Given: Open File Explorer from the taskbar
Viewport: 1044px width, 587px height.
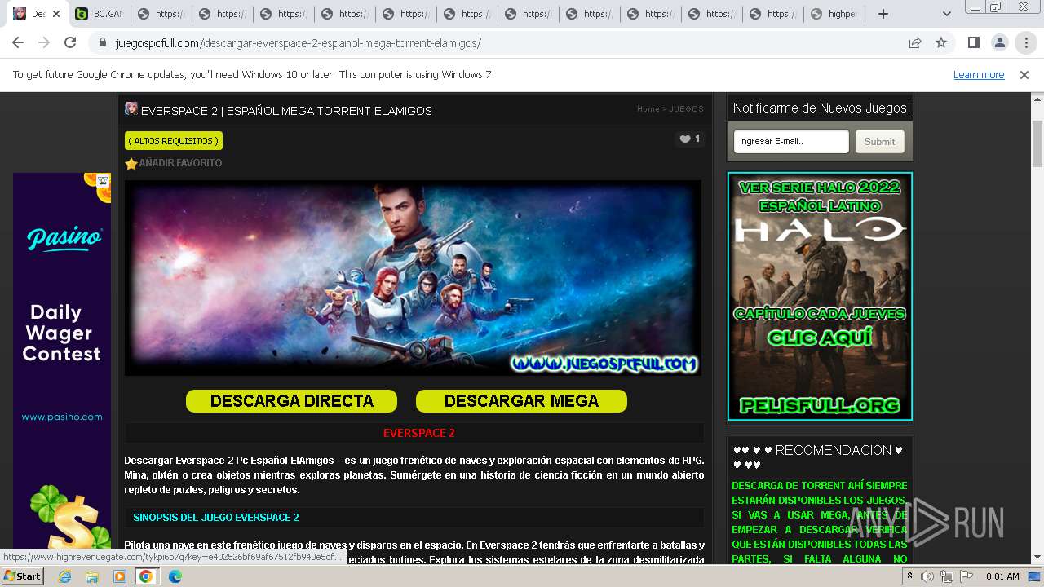Looking at the screenshot, I should [x=92, y=576].
